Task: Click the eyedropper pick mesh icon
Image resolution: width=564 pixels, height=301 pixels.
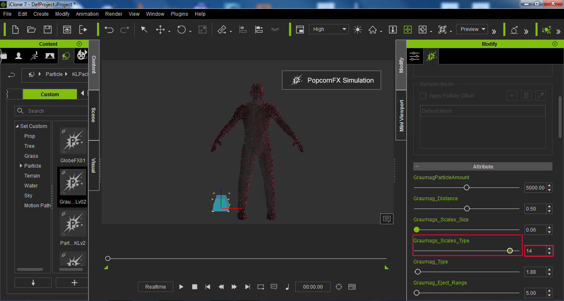Action: coord(540,96)
